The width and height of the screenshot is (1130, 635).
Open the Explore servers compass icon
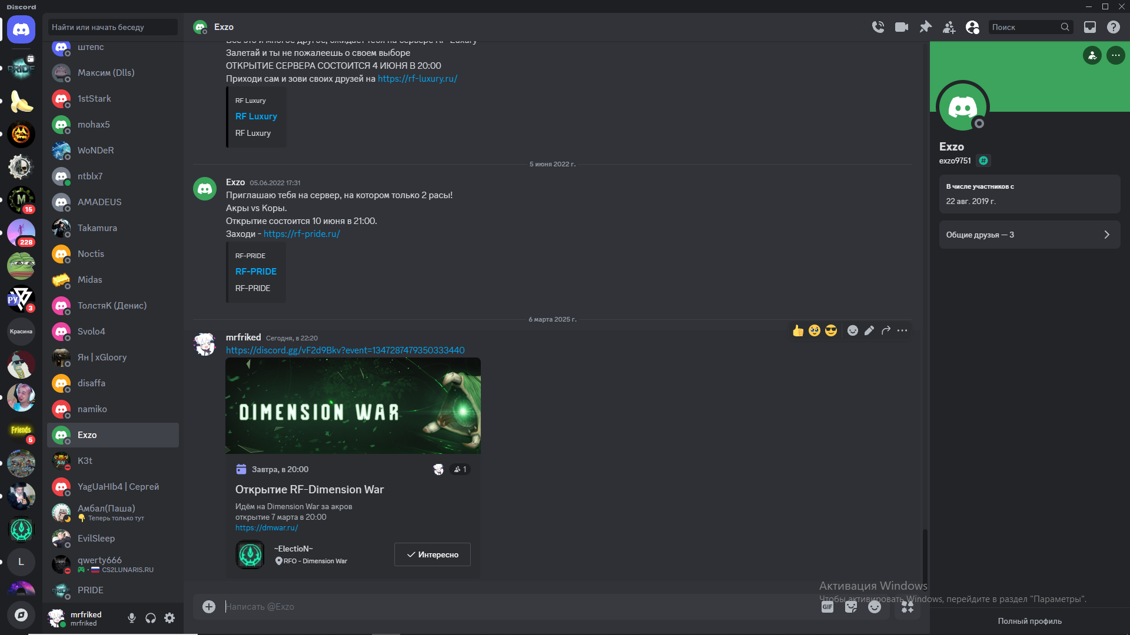21,615
